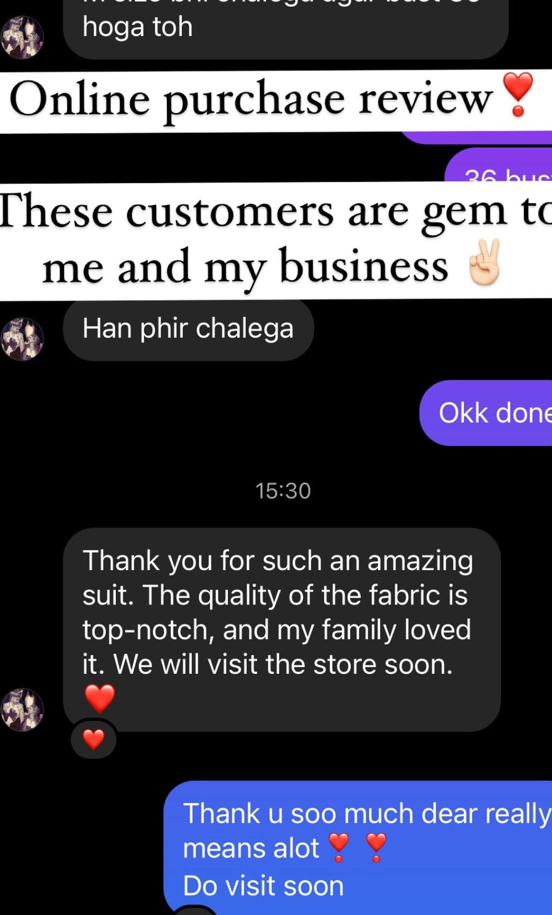Open sender's profile picture beside the suit review message
This screenshot has width=552, height=915.
22,709
